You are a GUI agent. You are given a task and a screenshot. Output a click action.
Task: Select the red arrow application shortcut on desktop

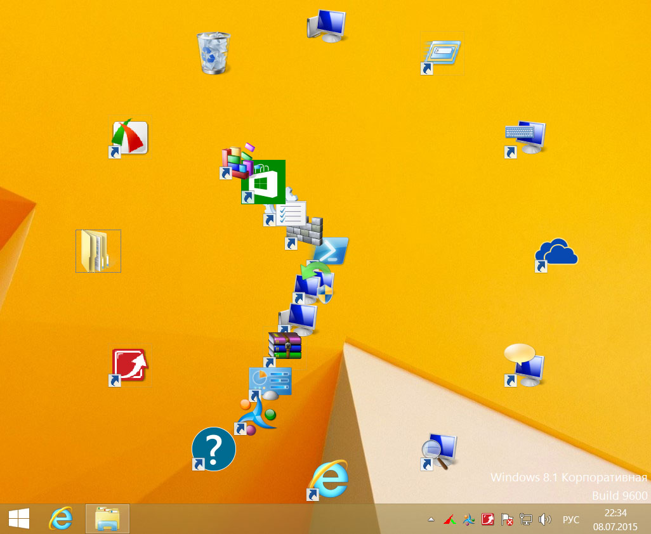coord(130,365)
